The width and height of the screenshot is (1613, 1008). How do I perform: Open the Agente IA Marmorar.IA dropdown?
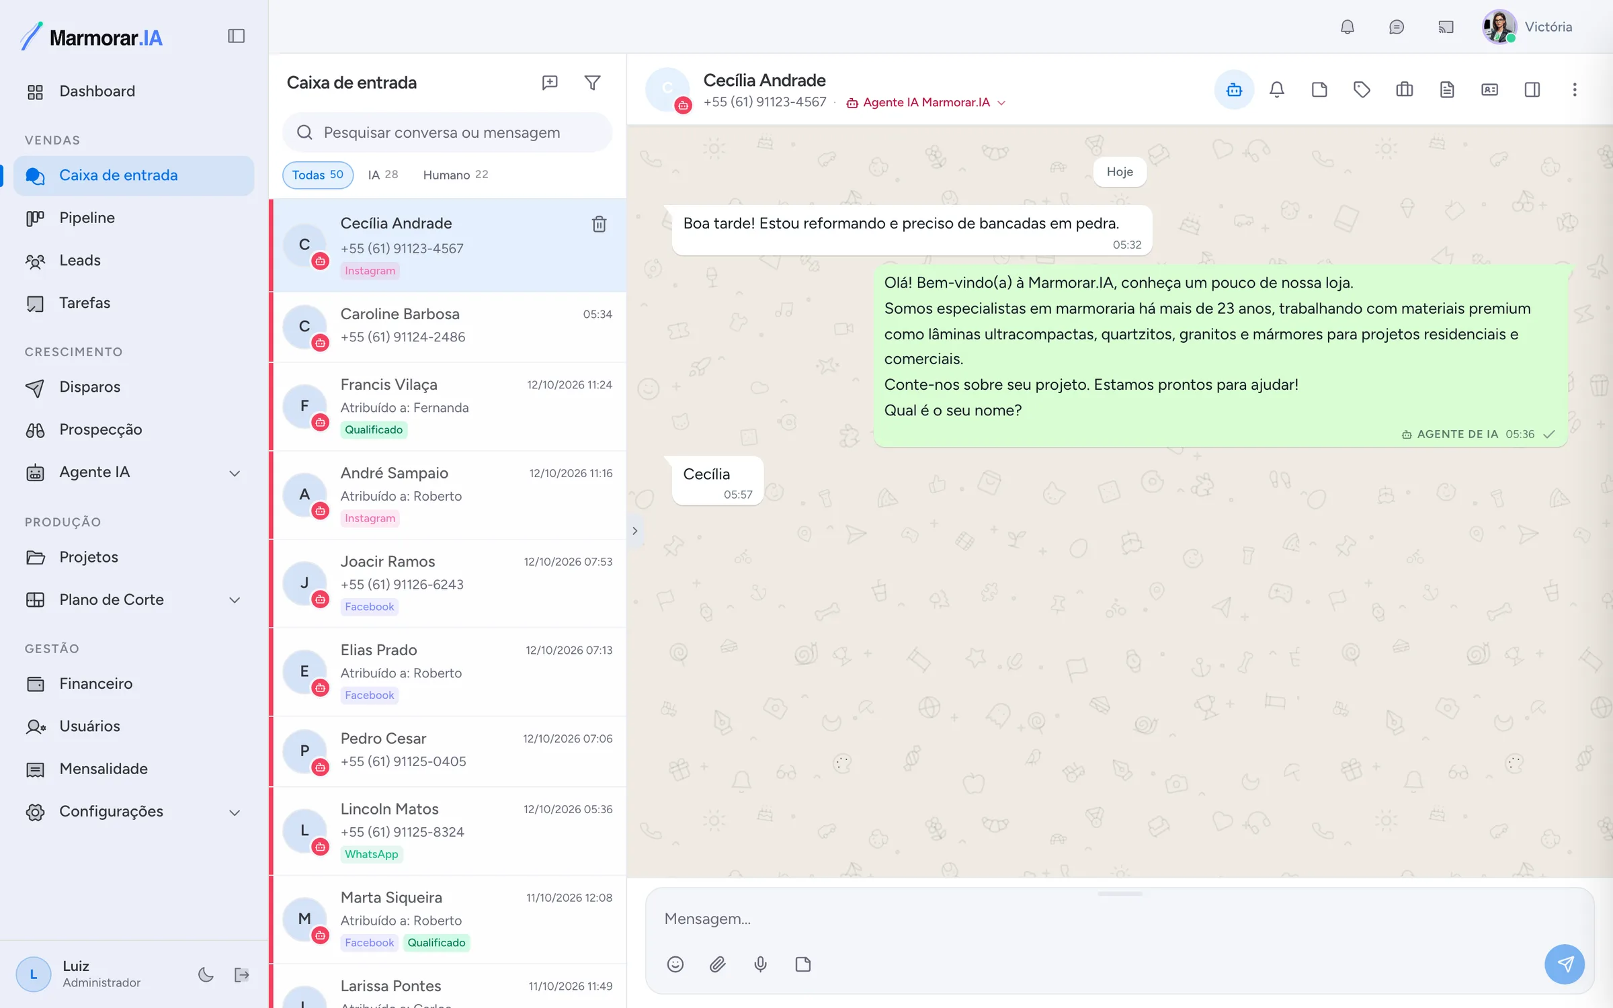point(925,103)
